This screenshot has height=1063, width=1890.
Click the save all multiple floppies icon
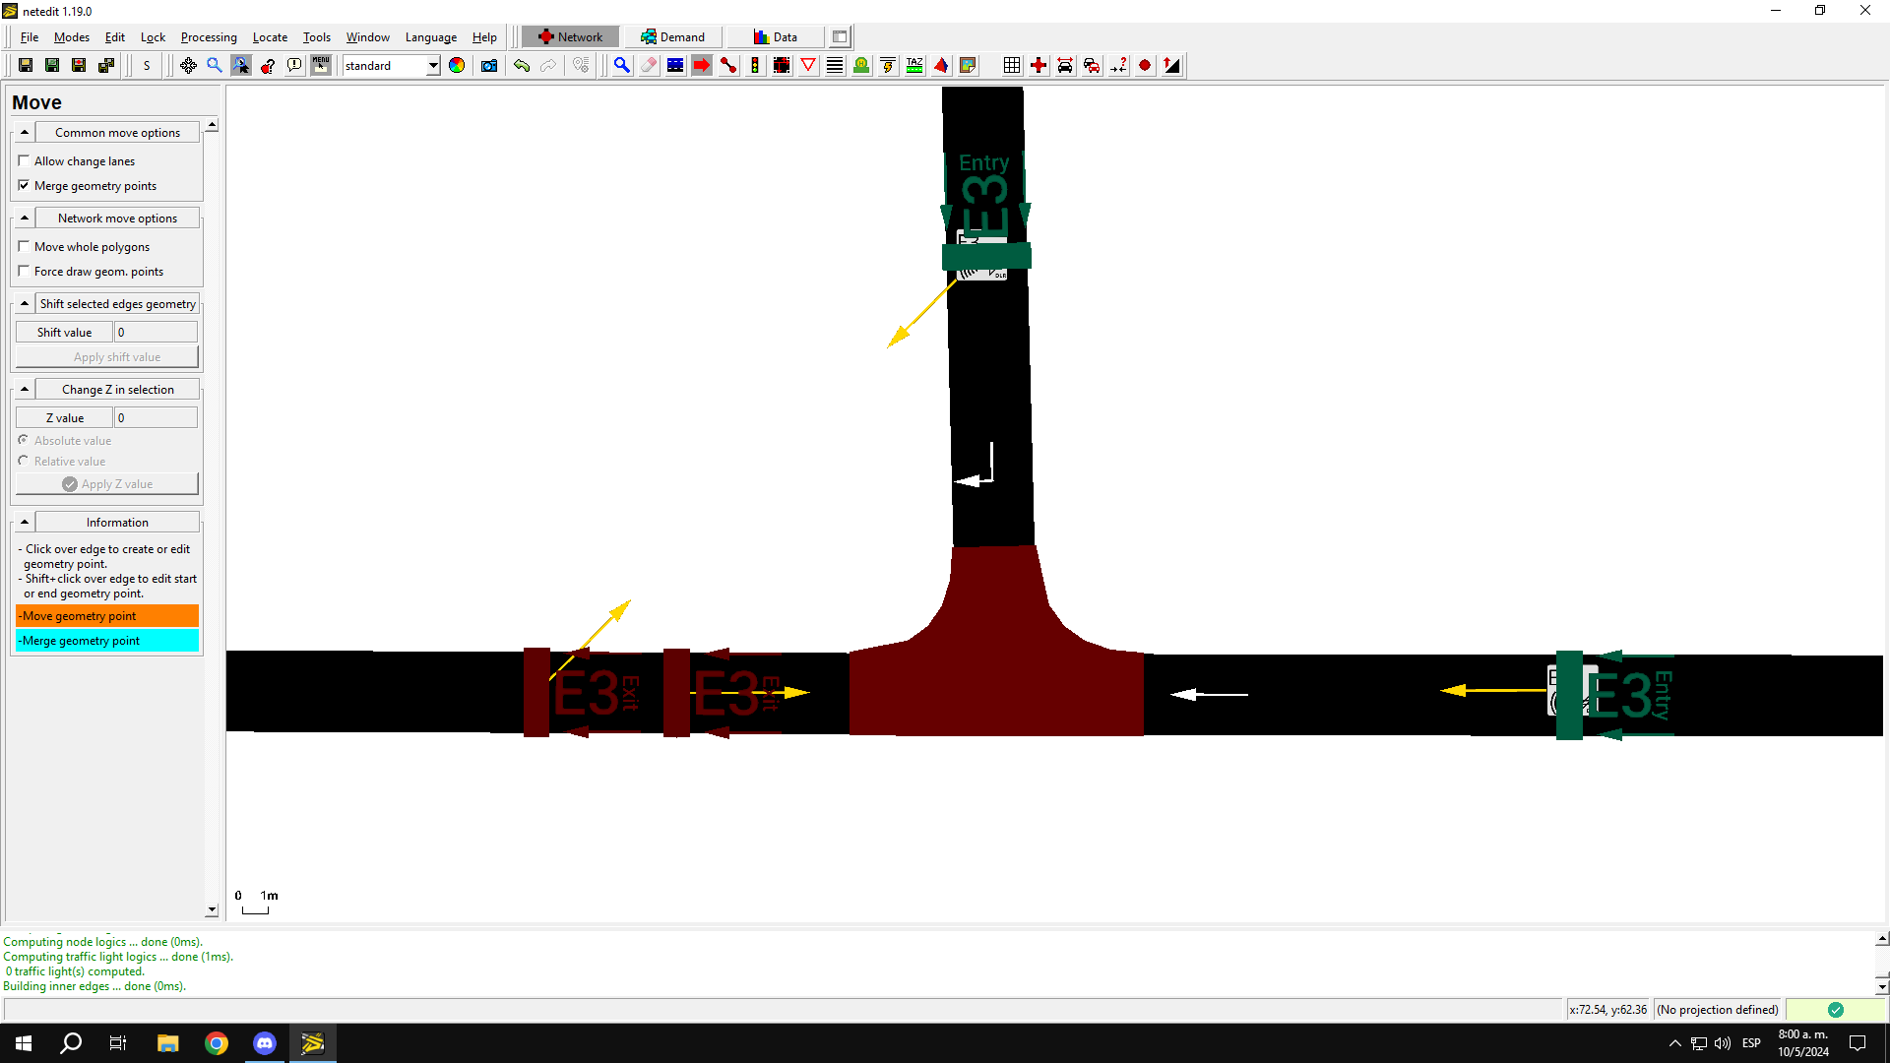[x=105, y=65]
